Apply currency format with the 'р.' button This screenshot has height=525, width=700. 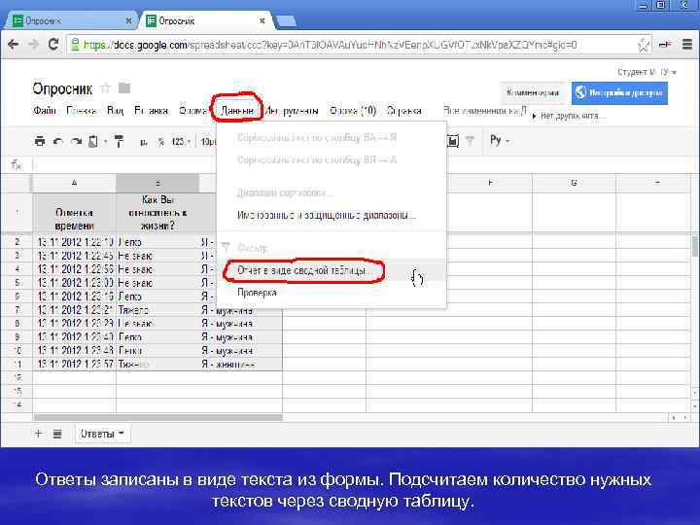(x=143, y=142)
